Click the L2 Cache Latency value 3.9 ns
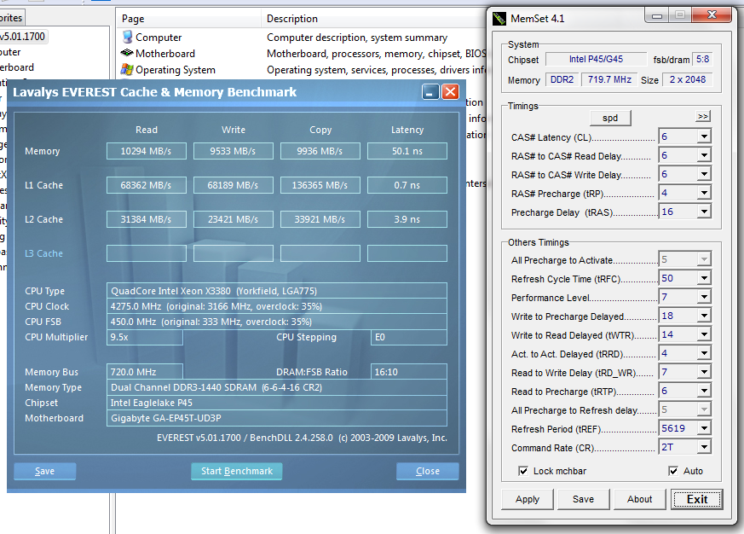Image resolution: width=744 pixels, height=534 pixels. coord(407,219)
